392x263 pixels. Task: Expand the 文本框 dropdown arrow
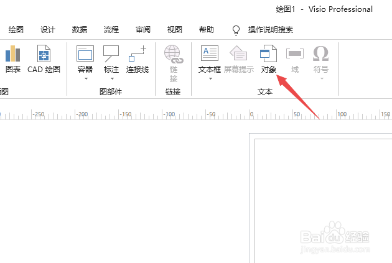pos(210,79)
